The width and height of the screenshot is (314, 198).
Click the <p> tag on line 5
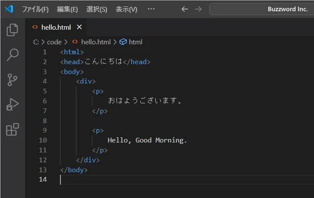[98, 91]
